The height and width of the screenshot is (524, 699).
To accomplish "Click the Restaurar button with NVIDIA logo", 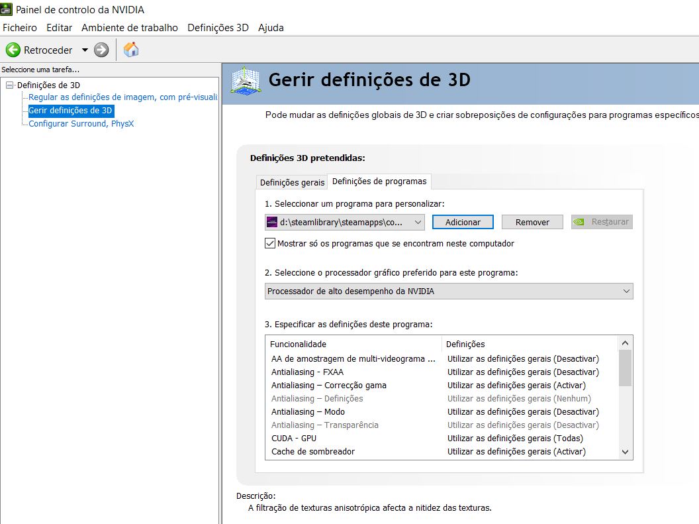I will [602, 222].
